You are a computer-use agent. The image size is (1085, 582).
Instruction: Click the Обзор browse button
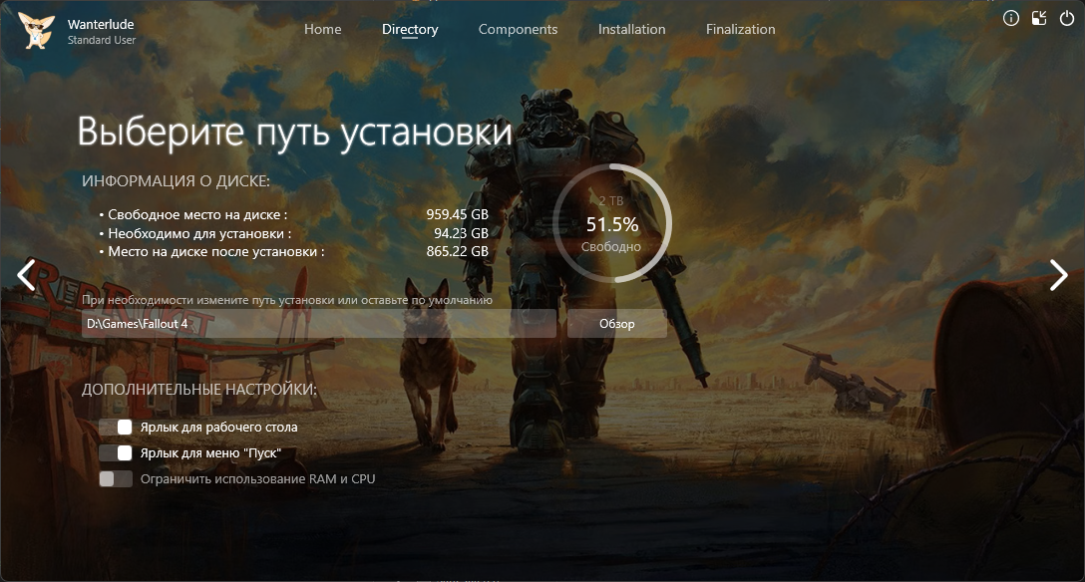(616, 324)
